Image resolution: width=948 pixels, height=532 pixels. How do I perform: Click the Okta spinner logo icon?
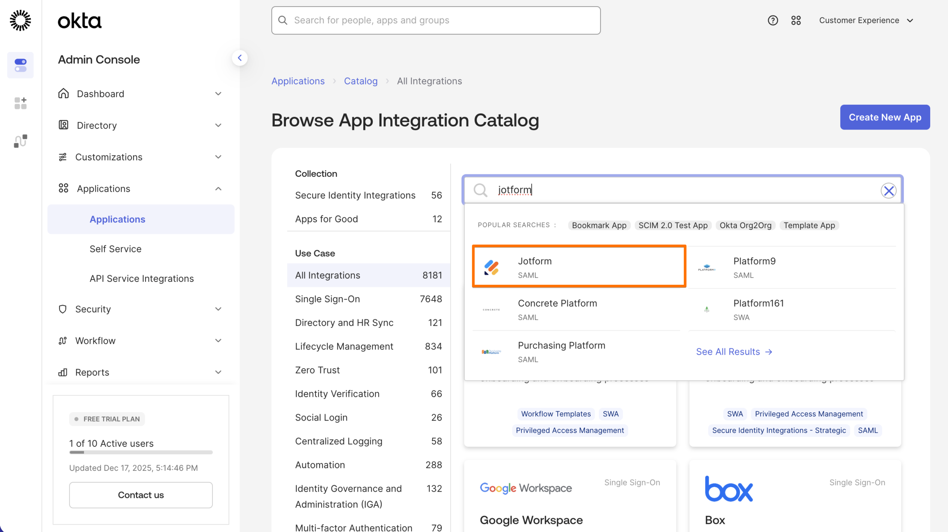click(20, 20)
